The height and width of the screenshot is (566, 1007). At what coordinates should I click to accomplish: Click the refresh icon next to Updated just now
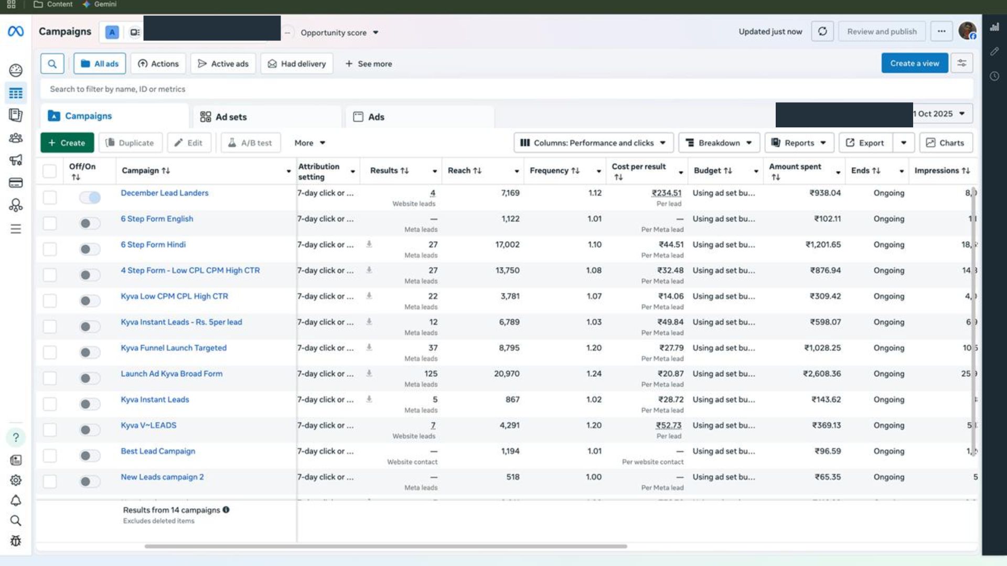(822, 31)
